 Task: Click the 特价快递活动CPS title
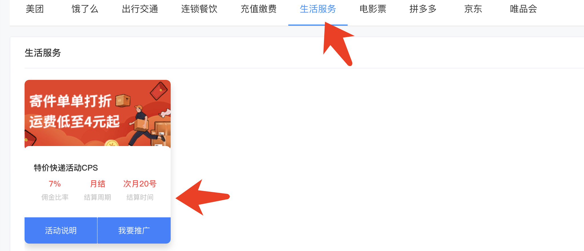[x=66, y=168]
